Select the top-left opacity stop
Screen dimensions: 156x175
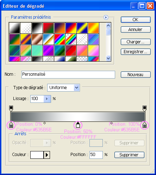(x=11, y=108)
